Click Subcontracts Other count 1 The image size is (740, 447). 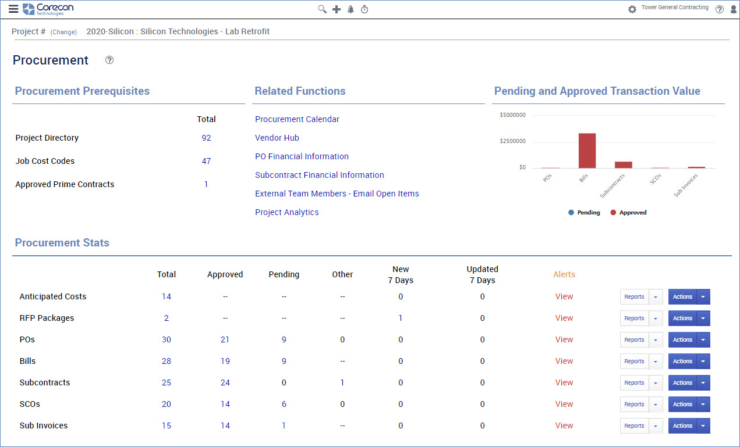coord(342,382)
